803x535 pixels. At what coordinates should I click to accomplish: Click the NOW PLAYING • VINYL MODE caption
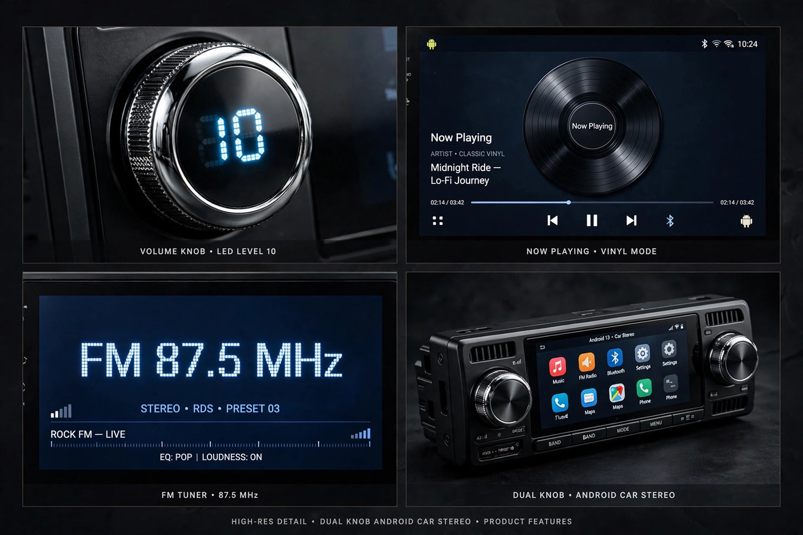pyautogui.click(x=591, y=251)
